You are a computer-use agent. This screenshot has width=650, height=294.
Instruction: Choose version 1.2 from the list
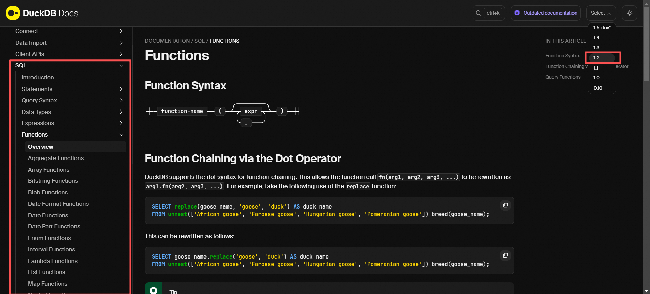(597, 58)
